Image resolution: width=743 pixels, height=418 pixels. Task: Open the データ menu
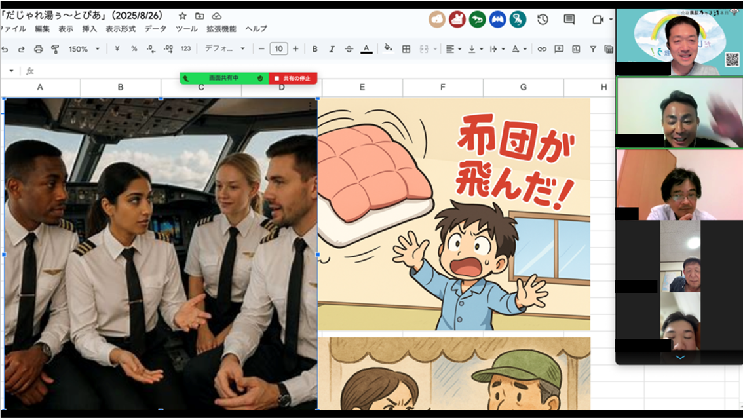pos(155,29)
